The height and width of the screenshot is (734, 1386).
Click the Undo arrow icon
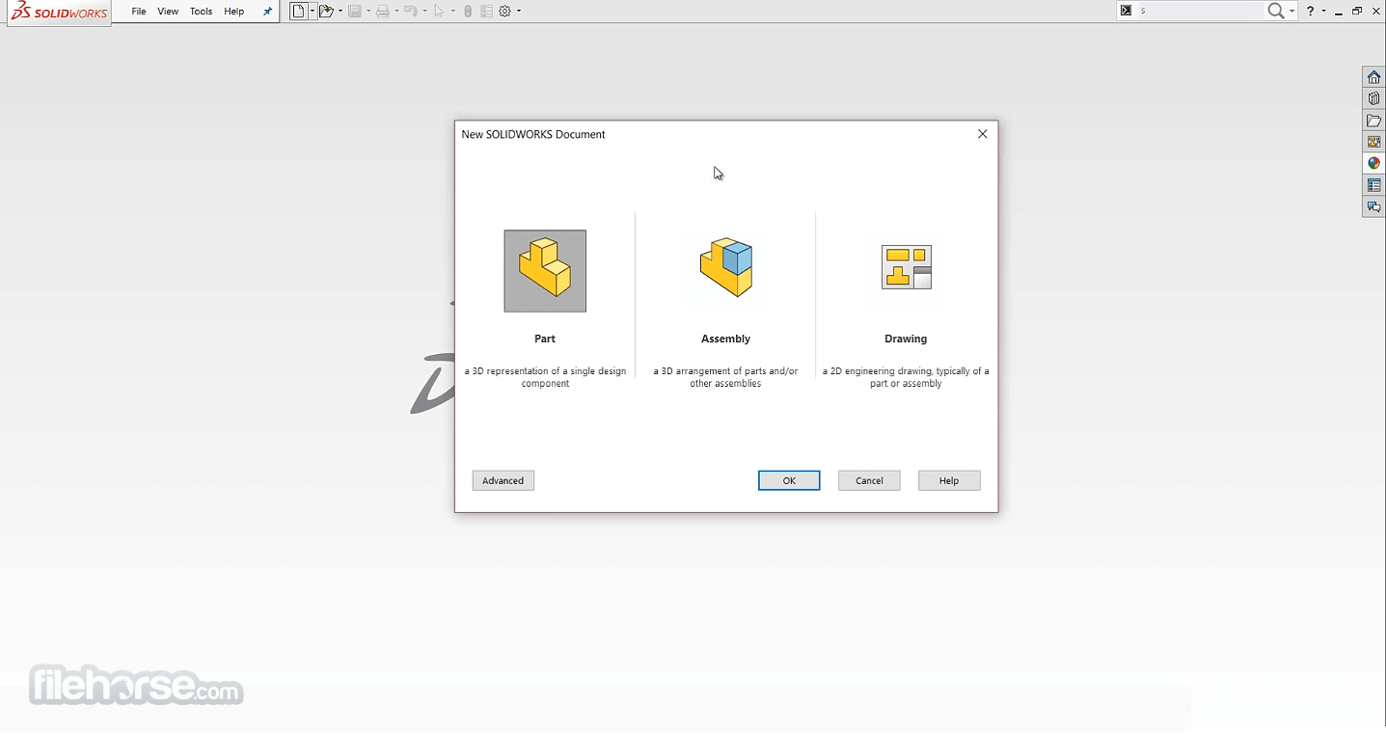(x=411, y=12)
